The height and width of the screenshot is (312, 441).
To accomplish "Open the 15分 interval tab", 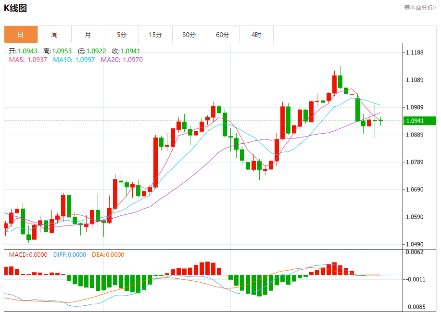I will (155, 35).
